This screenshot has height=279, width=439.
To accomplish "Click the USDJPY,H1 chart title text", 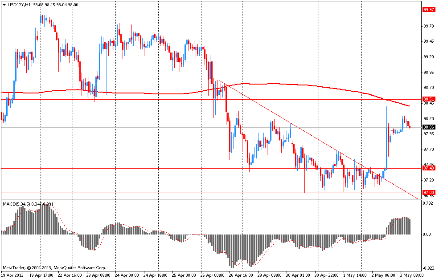I will (x=19, y=5).
